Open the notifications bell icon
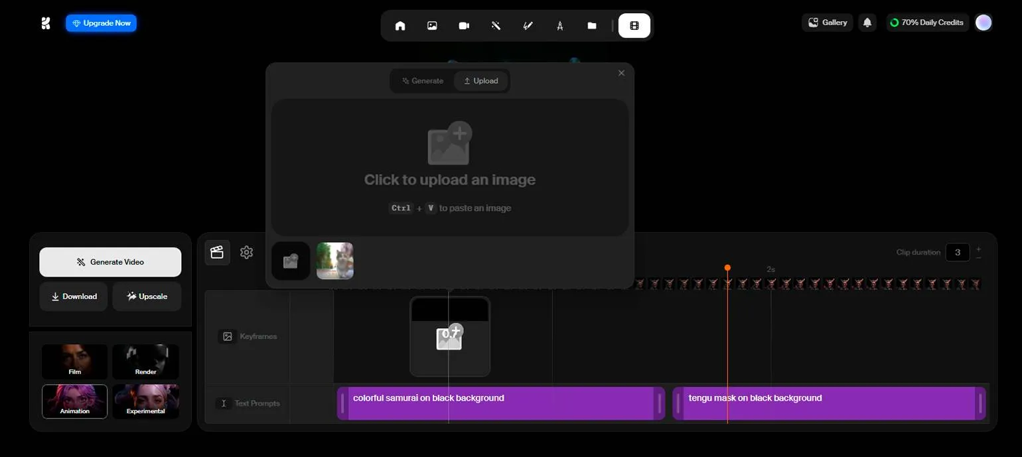This screenshot has width=1022, height=457. (867, 23)
